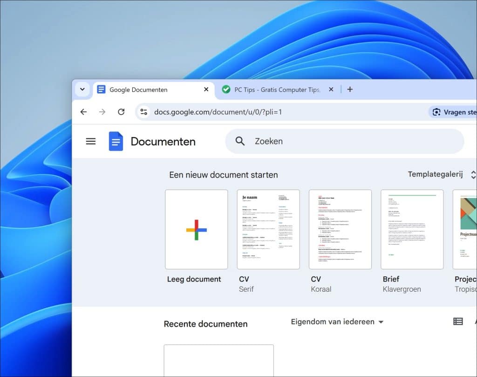Go back using the browser back arrow

tap(83, 112)
